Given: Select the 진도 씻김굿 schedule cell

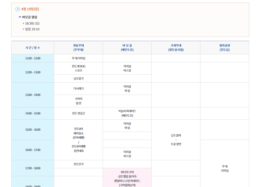Looking at the screenshot, I should tap(78, 113).
